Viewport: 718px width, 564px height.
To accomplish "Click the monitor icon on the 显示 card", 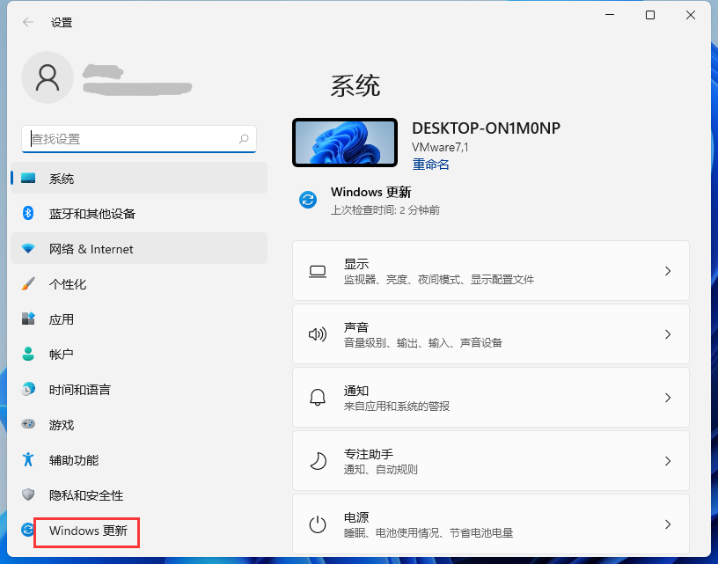I will (x=317, y=273).
